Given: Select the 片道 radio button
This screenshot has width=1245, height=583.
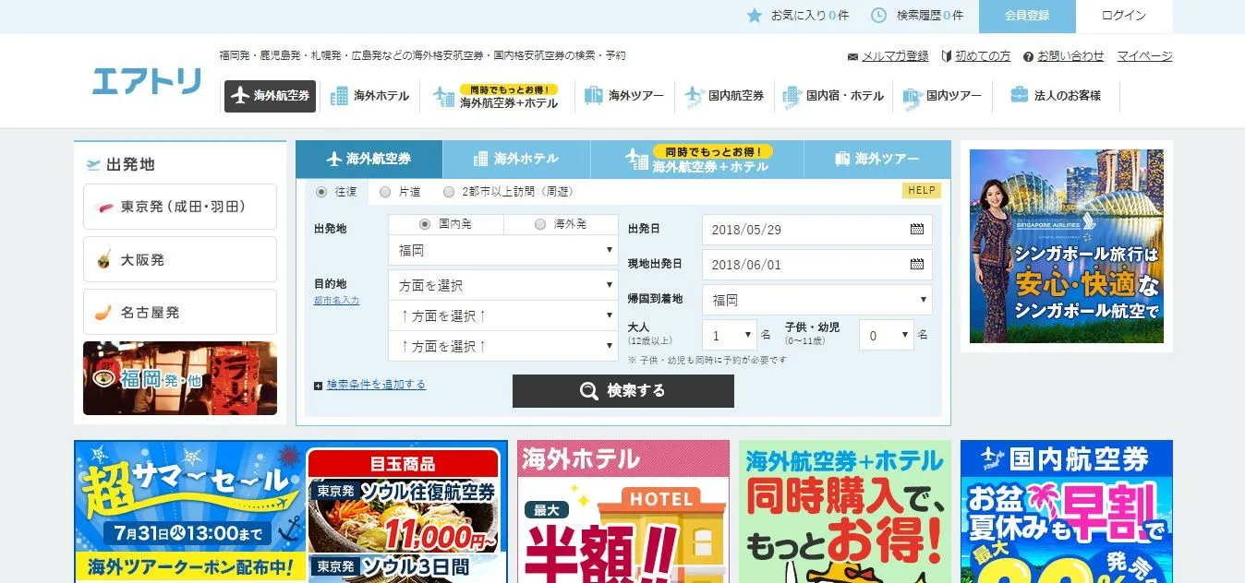Looking at the screenshot, I should [386, 192].
